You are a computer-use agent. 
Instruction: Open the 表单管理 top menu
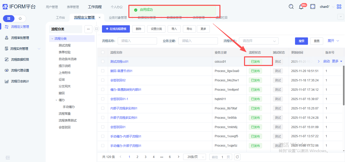point(73,7)
